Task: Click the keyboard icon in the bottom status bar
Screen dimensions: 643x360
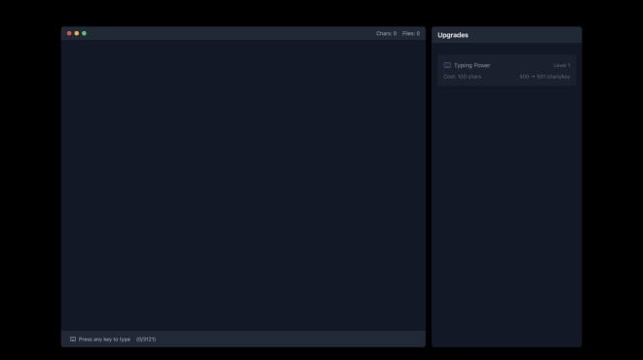Action: point(73,340)
